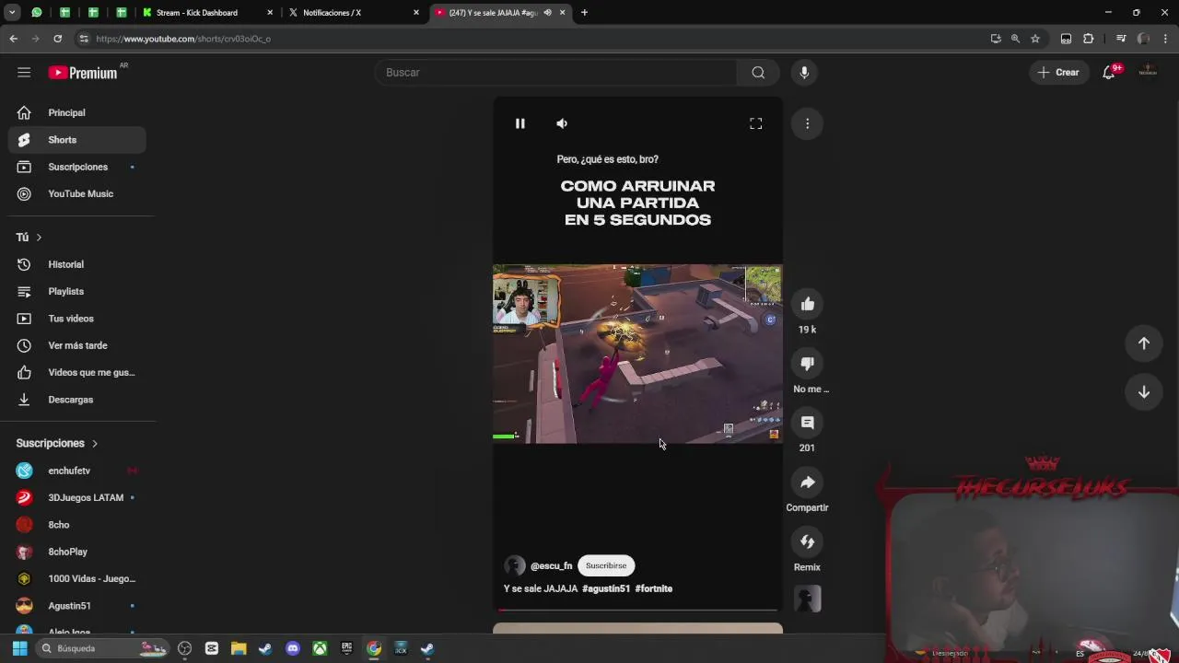This screenshot has height=663, width=1179.
Task: Open Ver más tarde list
Action: [x=77, y=345]
